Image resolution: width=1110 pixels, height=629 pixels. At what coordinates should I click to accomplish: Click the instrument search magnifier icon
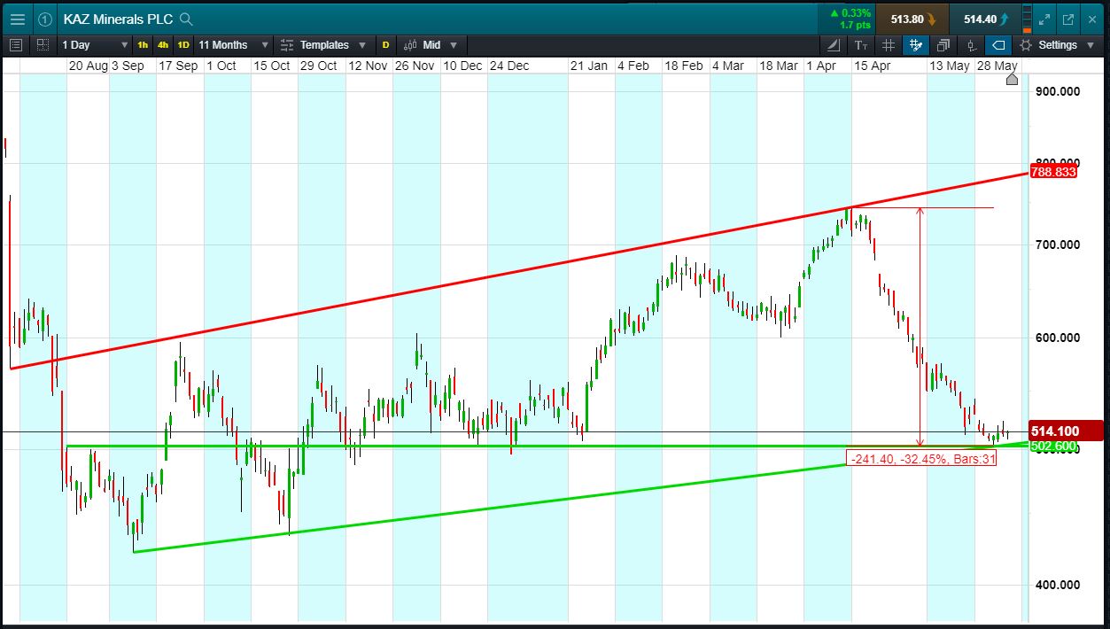(x=186, y=19)
